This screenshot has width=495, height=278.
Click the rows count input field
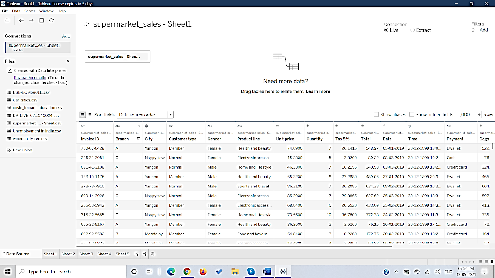tap(466, 115)
